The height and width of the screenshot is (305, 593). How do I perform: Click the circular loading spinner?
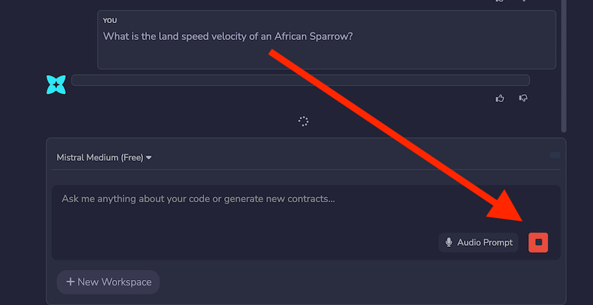tap(303, 121)
